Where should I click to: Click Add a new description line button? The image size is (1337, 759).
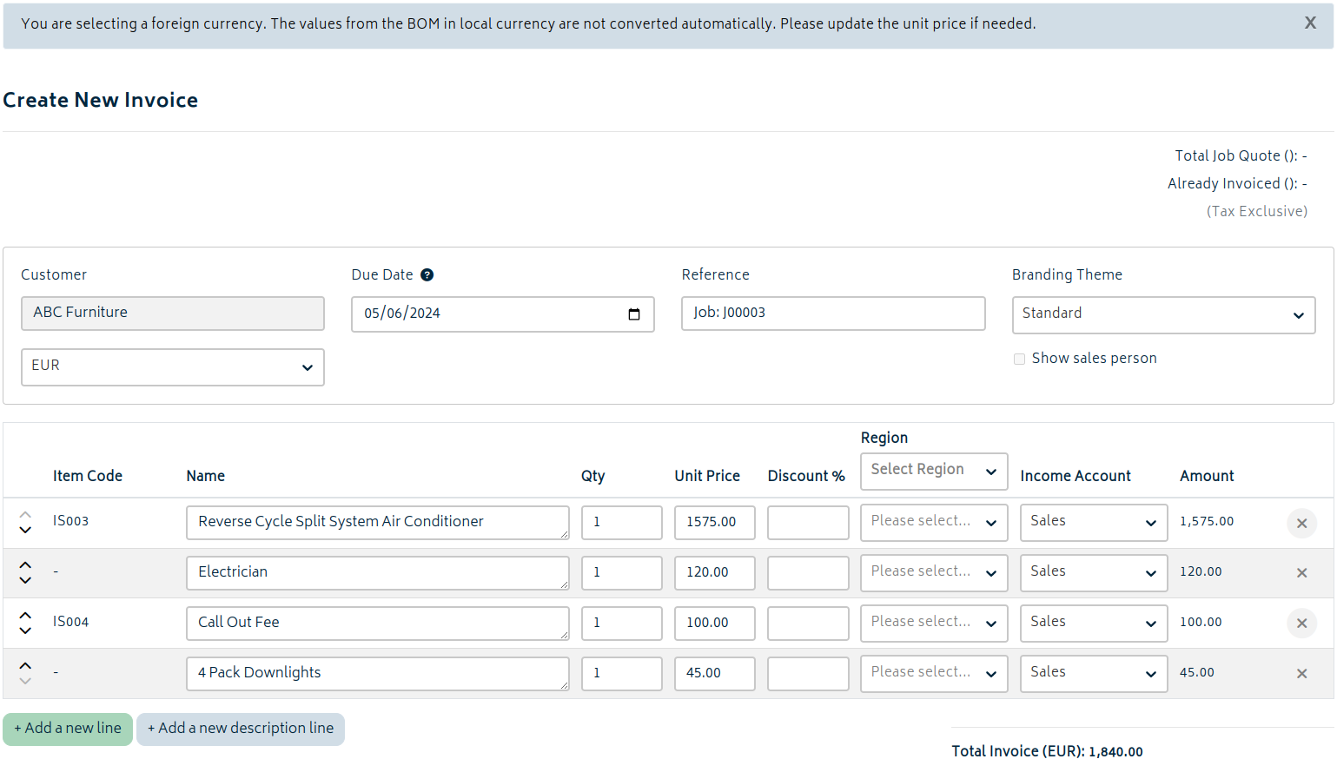coord(241,729)
